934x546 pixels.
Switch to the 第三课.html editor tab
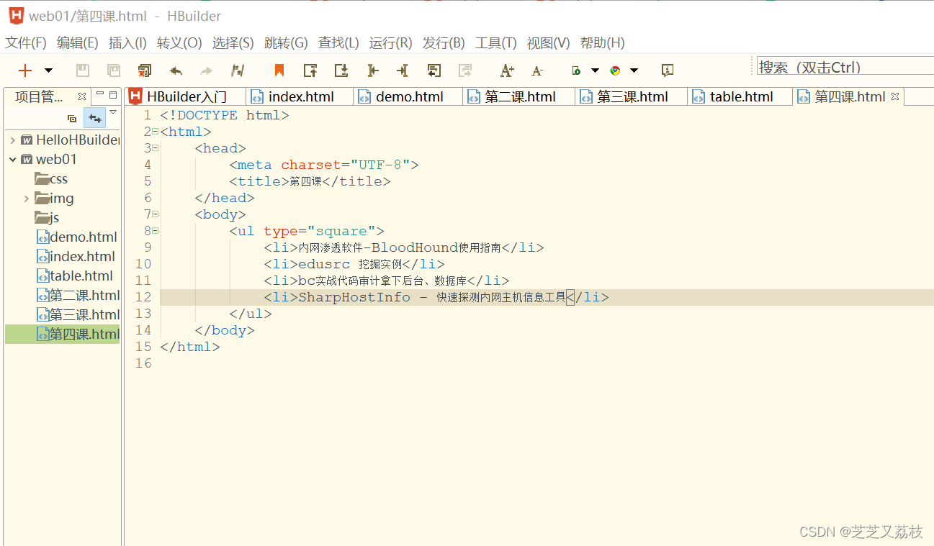(632, 96)
